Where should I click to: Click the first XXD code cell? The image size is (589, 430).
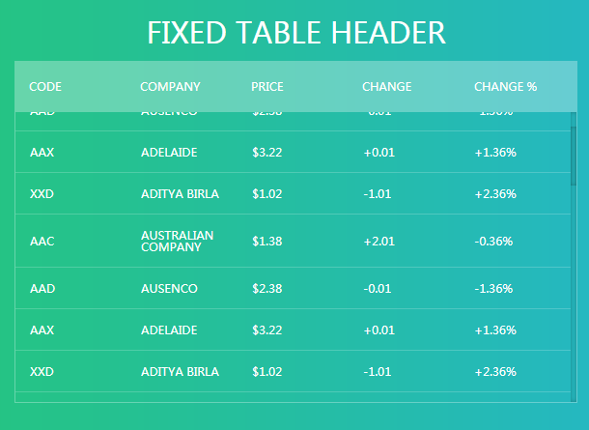click(x=42, y=194)
